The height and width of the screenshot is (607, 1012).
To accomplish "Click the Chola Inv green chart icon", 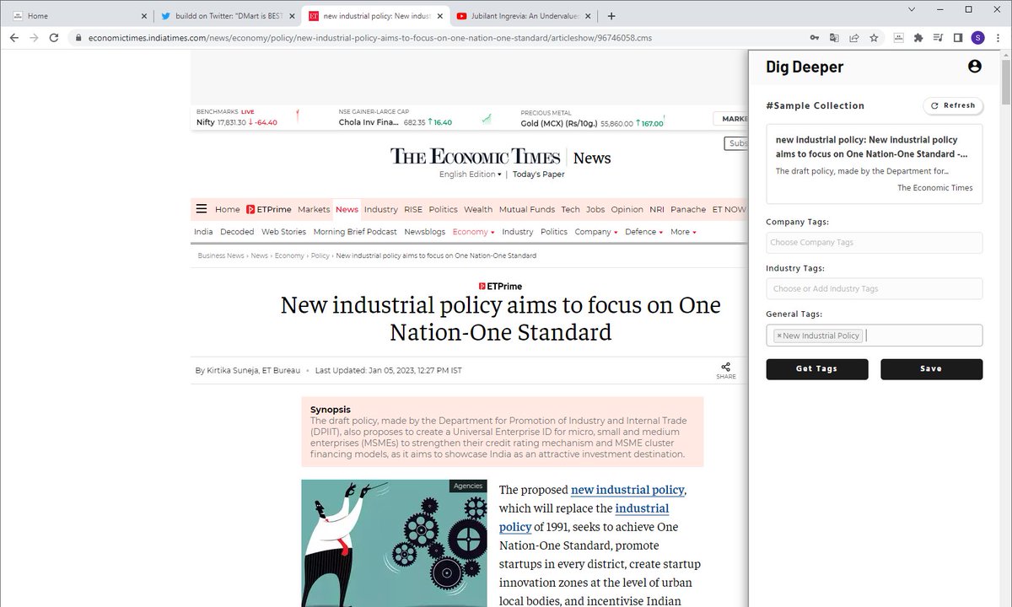I will [487, 118].
